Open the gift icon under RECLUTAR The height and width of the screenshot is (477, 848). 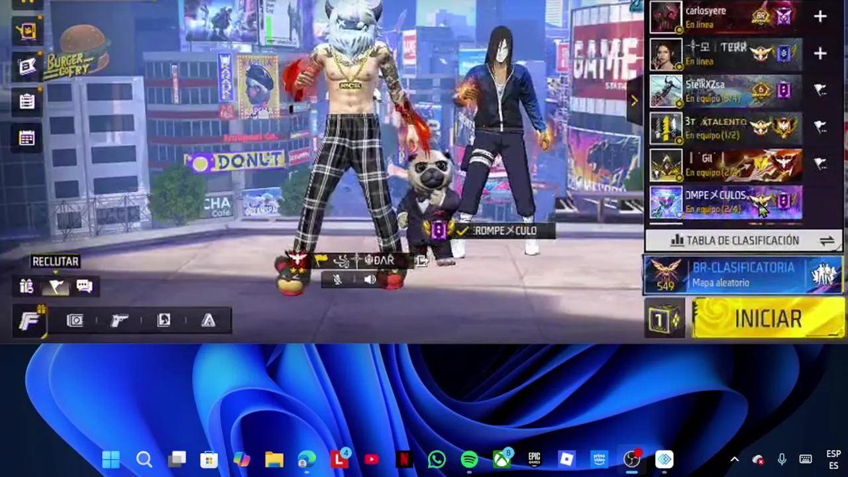tap(26, 286)
